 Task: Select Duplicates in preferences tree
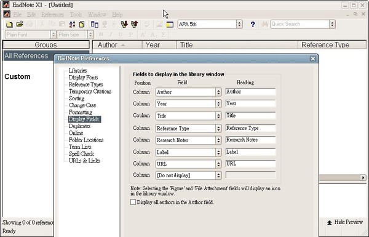tap(79, 126)
